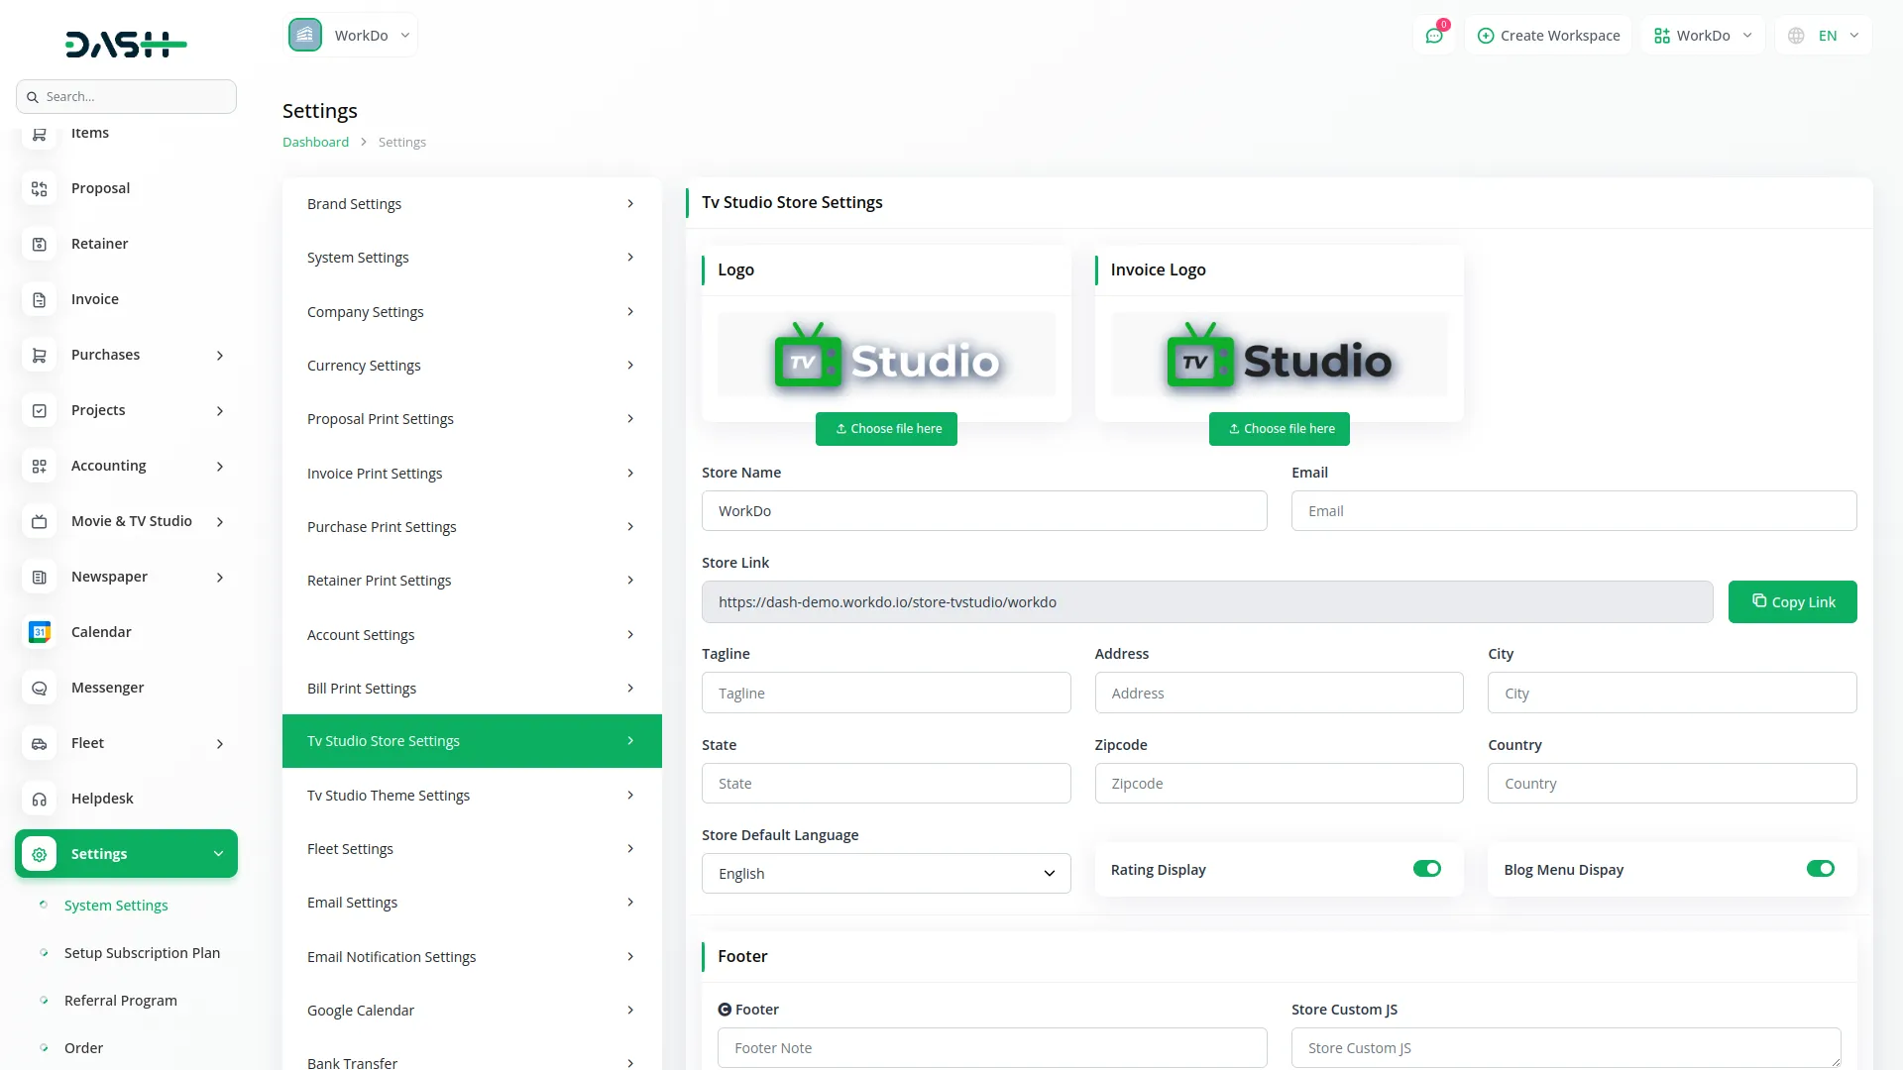The width and height of the screenshot is (1903, 1070).
Task: Click the Copy Link button
Action: 1792,602
